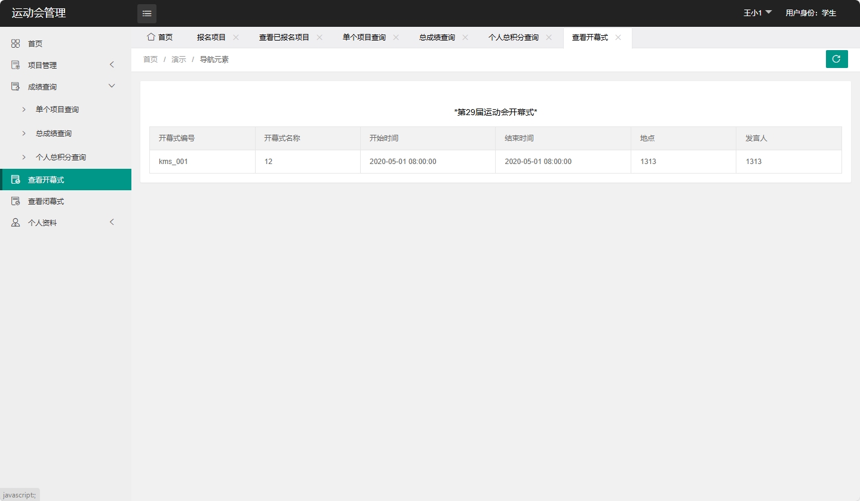The height and width of the screenshot is (501, 860).
Task: Switch to the 单个项目查询 tab
Action: 364,37
